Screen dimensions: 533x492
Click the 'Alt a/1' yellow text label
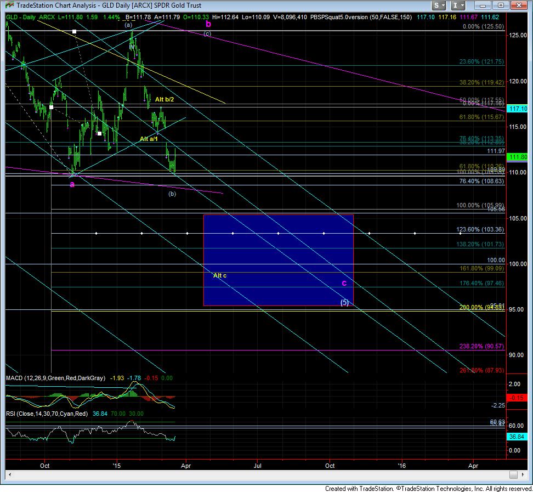tap(149, 139)
